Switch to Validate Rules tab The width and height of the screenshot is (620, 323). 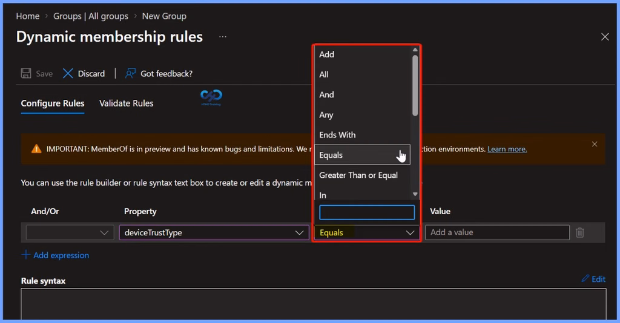pos(126,103)
